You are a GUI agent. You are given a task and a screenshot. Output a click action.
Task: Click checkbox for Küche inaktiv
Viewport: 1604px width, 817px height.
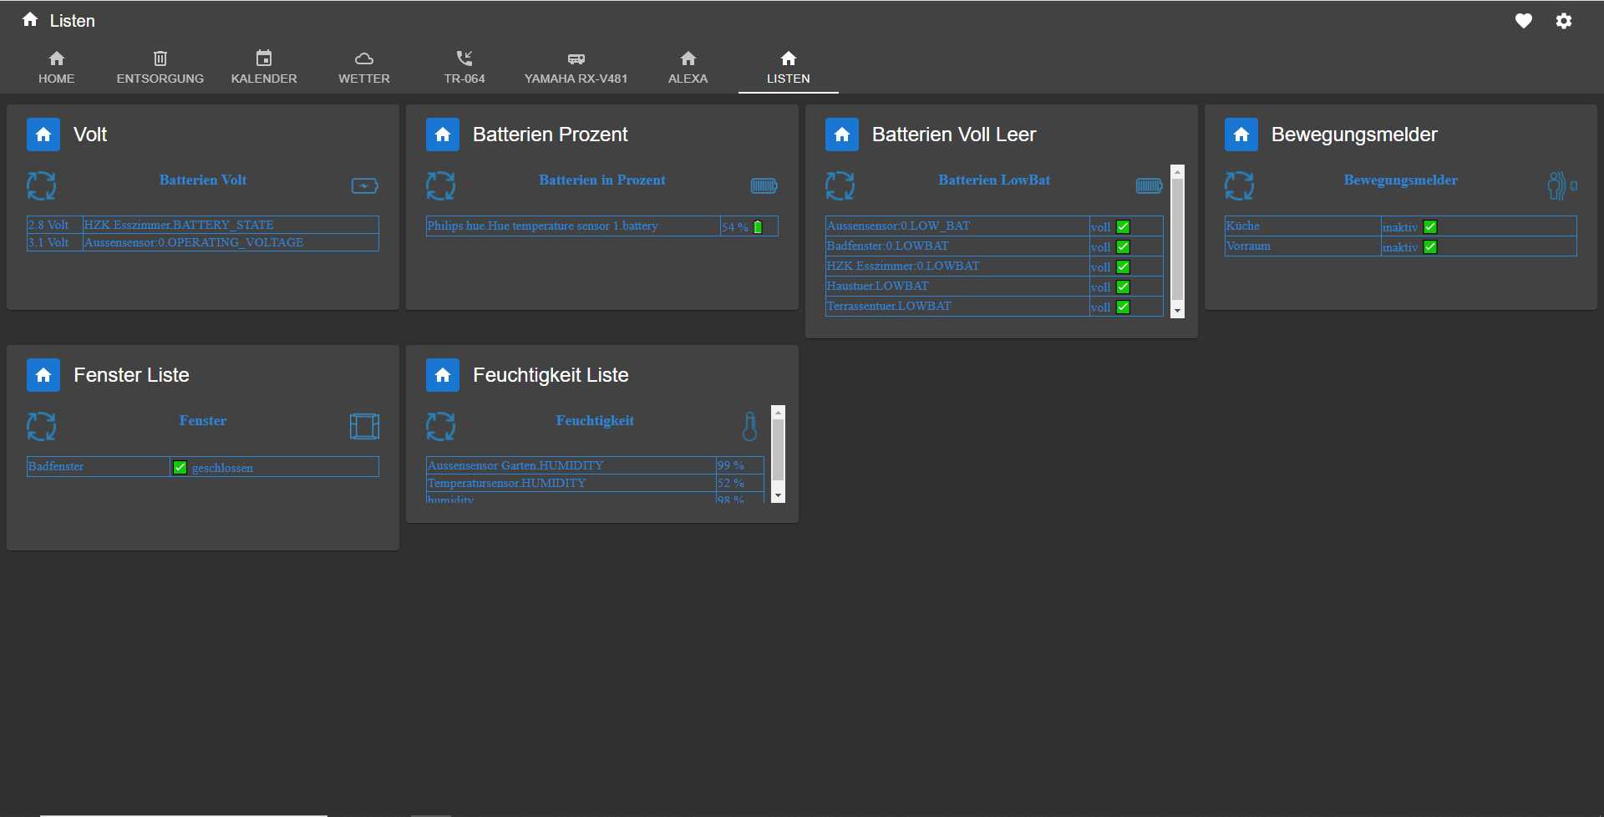[x=1430, y=226]
